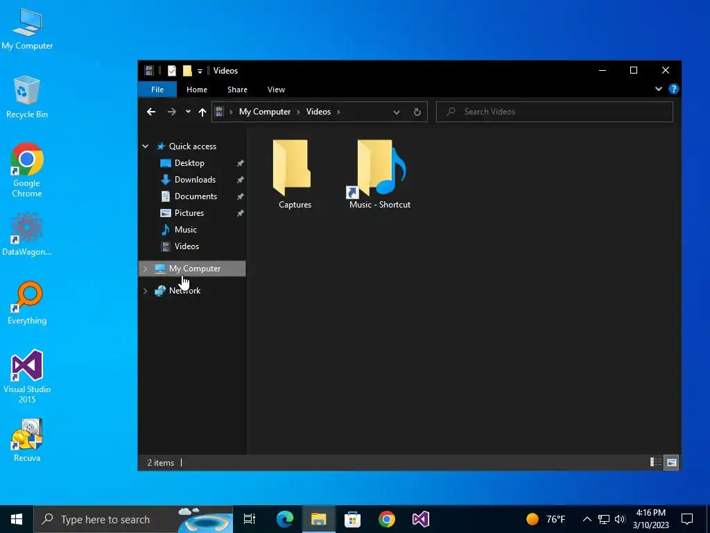Show hidden system tray icons
Image resolution: width=710 pixels, height=533 pixels.
587,519
